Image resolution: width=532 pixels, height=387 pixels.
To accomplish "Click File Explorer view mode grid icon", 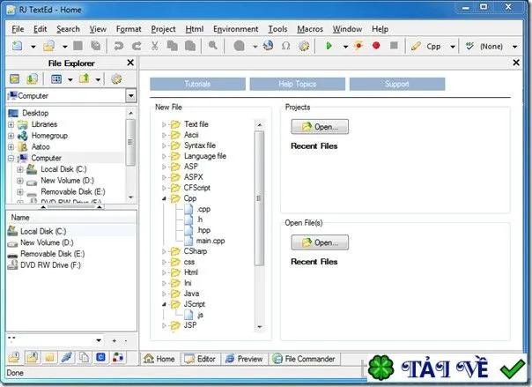I will [x=56, y=79].
